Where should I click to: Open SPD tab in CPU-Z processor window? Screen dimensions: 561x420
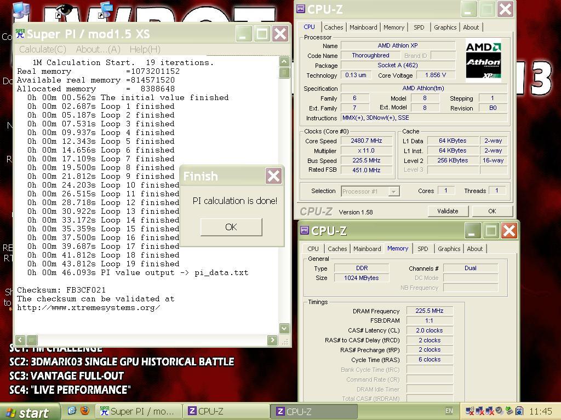pos(419,27)
